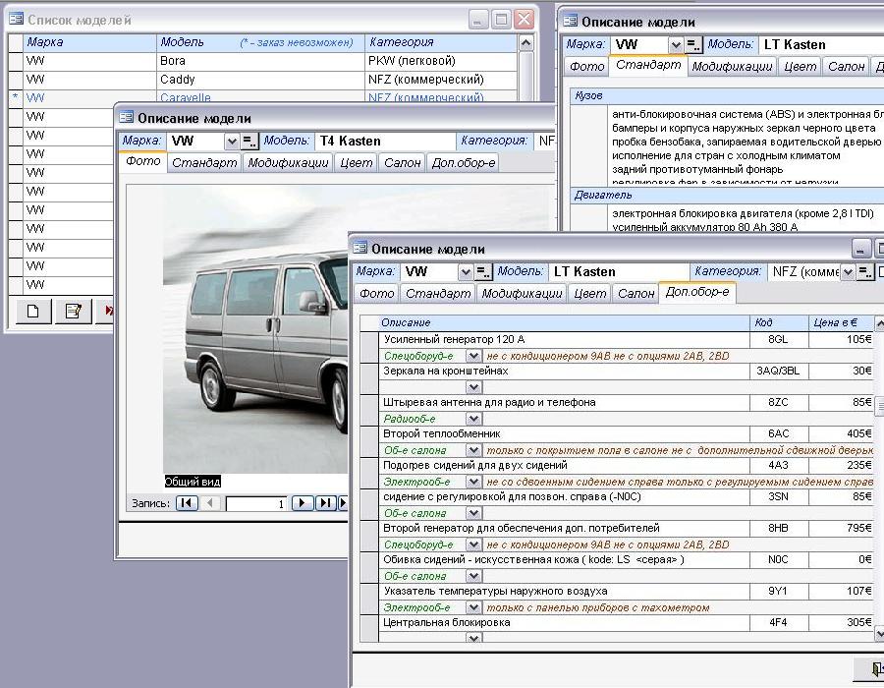The width and height of the screenshot is (884, 688).
Task: Click the exit door icon at bottom right
Action: pos(874,669)
